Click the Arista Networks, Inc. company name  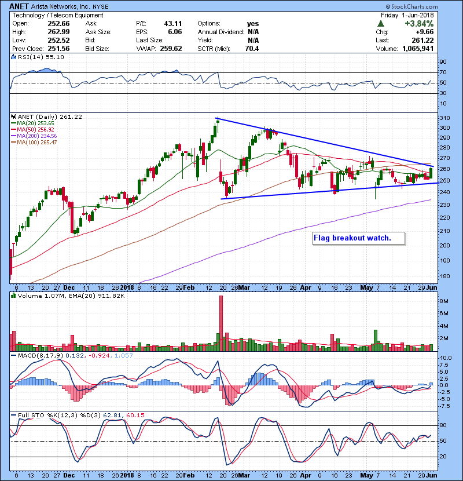61,6
